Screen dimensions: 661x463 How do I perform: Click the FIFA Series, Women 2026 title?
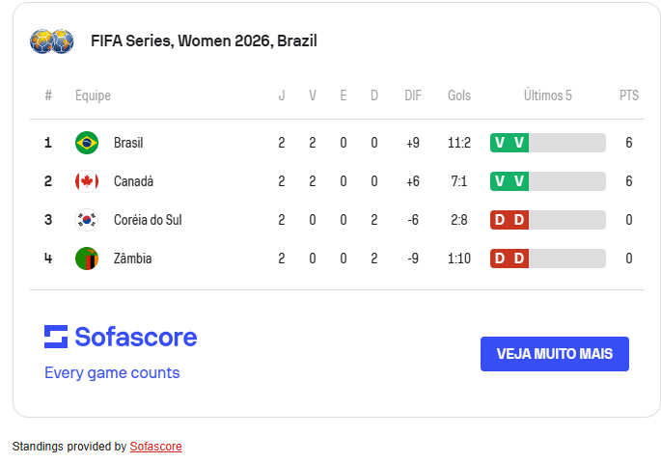pyautogui.click(x=204, y=41)
